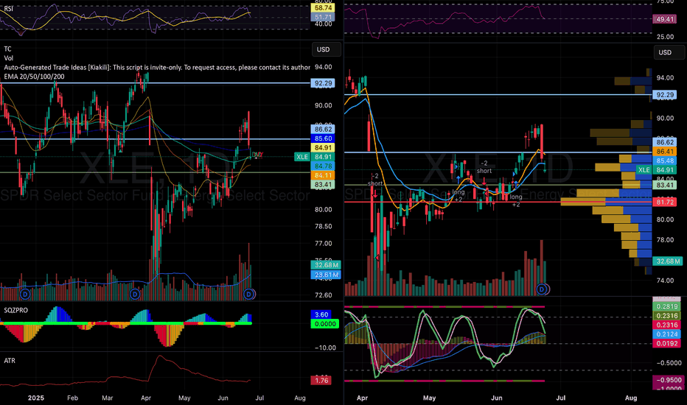Click the red oscillator label 0.2316

click(667, 325)
